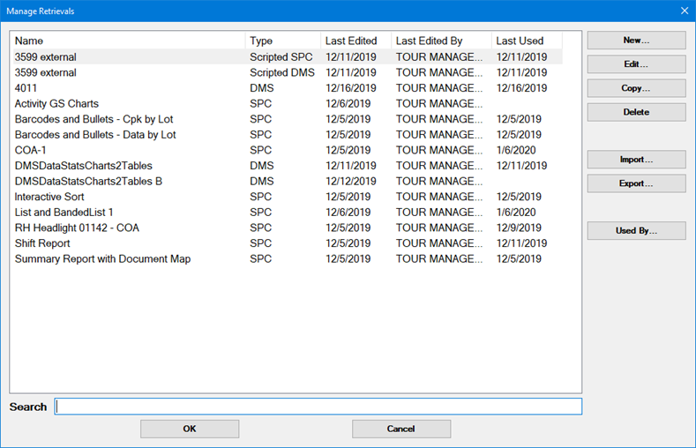The height and width of the screenshot is (448, 696).
Task: Sort by Last Edited By header
Action: [x=440, y=41]
